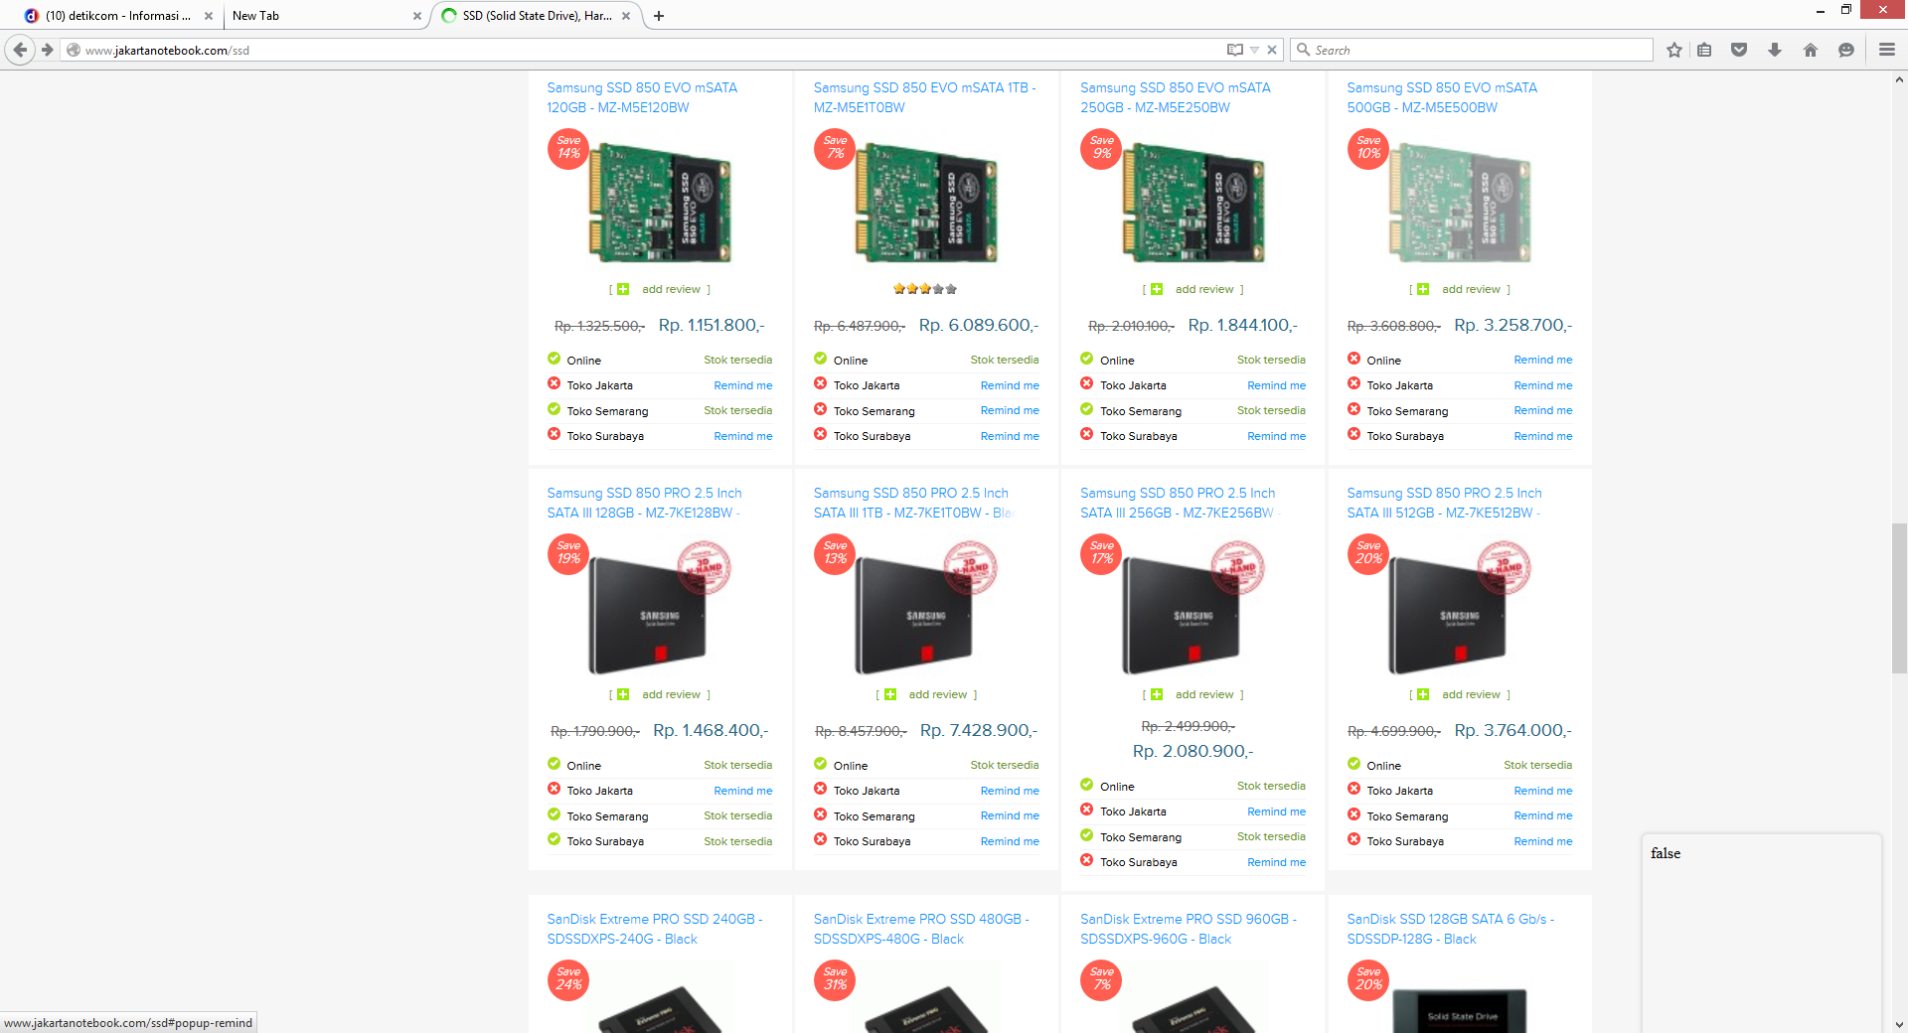Screen dimensions: 1908x1033
Task: Close the New Tab tab
Action: pos(416,16)
